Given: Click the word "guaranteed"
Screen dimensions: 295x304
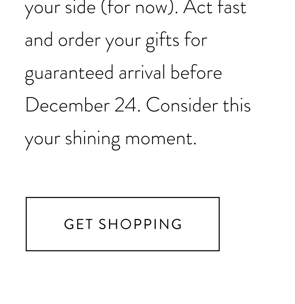Looking at the screenshot, I should point(69,75).
